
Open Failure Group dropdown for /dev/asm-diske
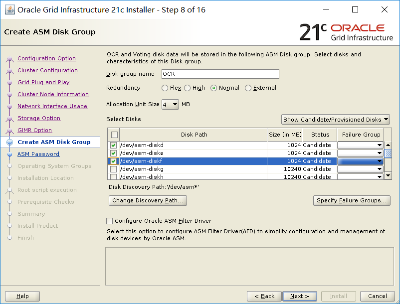(x=360, y=153)
